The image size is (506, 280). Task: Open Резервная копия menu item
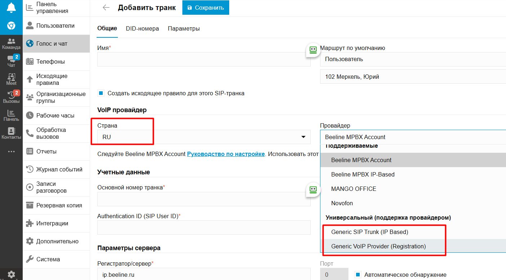pyautogui.click(x=56, y=205)
